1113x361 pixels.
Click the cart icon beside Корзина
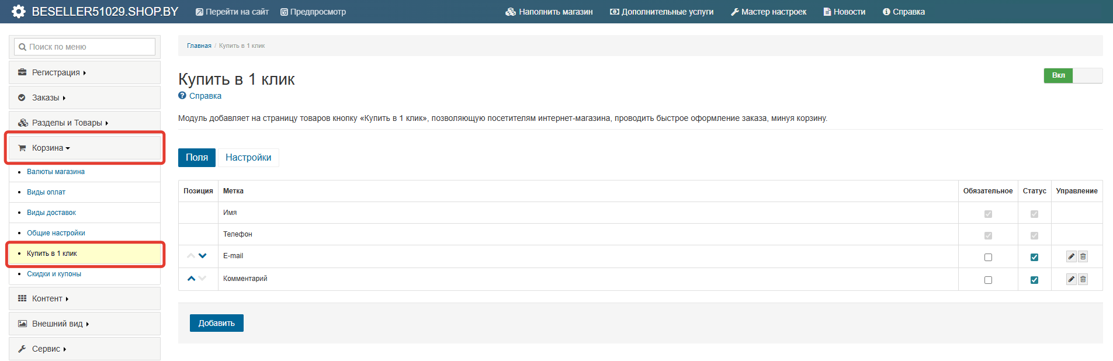[x=22, y=148]
